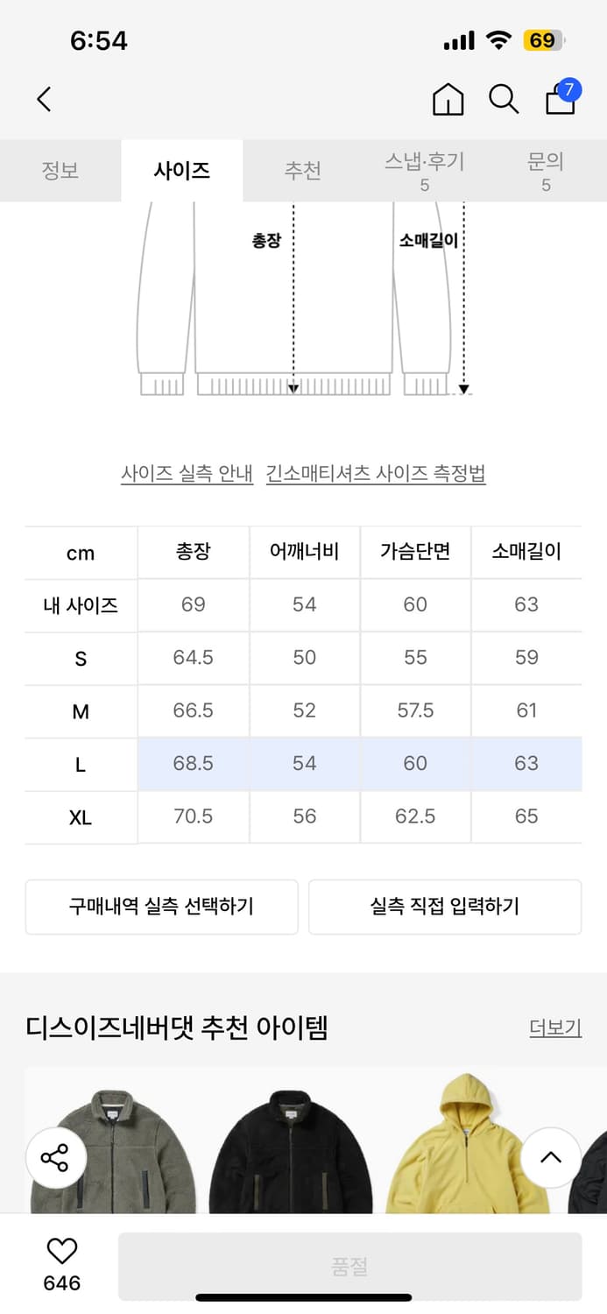
Task: Open the shopping cart with 7 items
Action: [560, 102]
